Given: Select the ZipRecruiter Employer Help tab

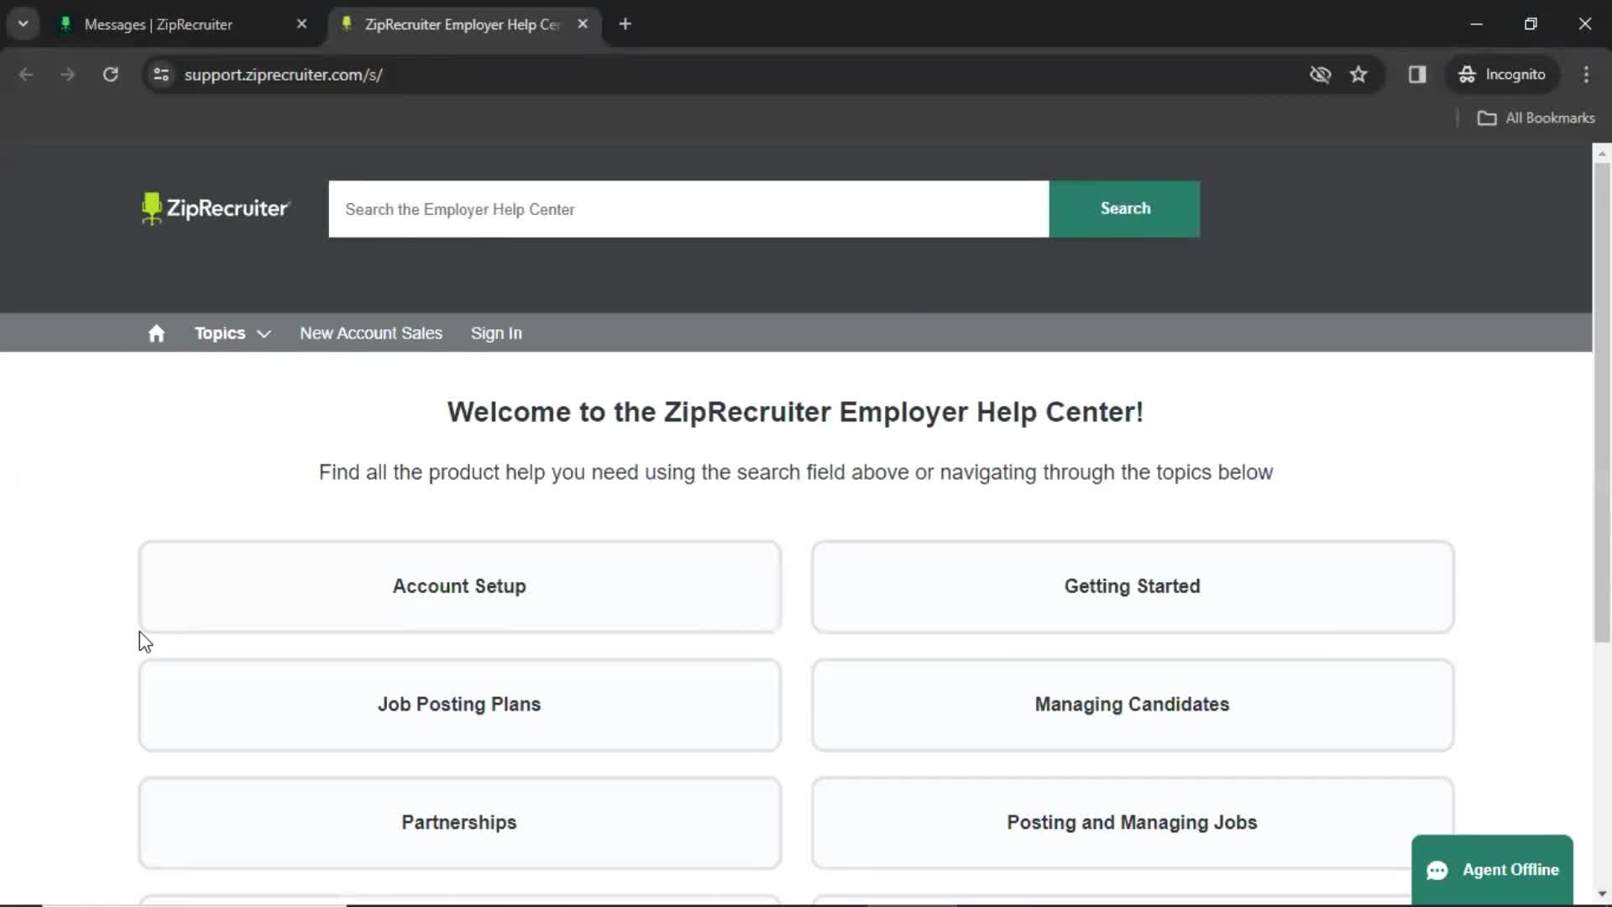Looking at the screenshot, I should coord(459,24).
